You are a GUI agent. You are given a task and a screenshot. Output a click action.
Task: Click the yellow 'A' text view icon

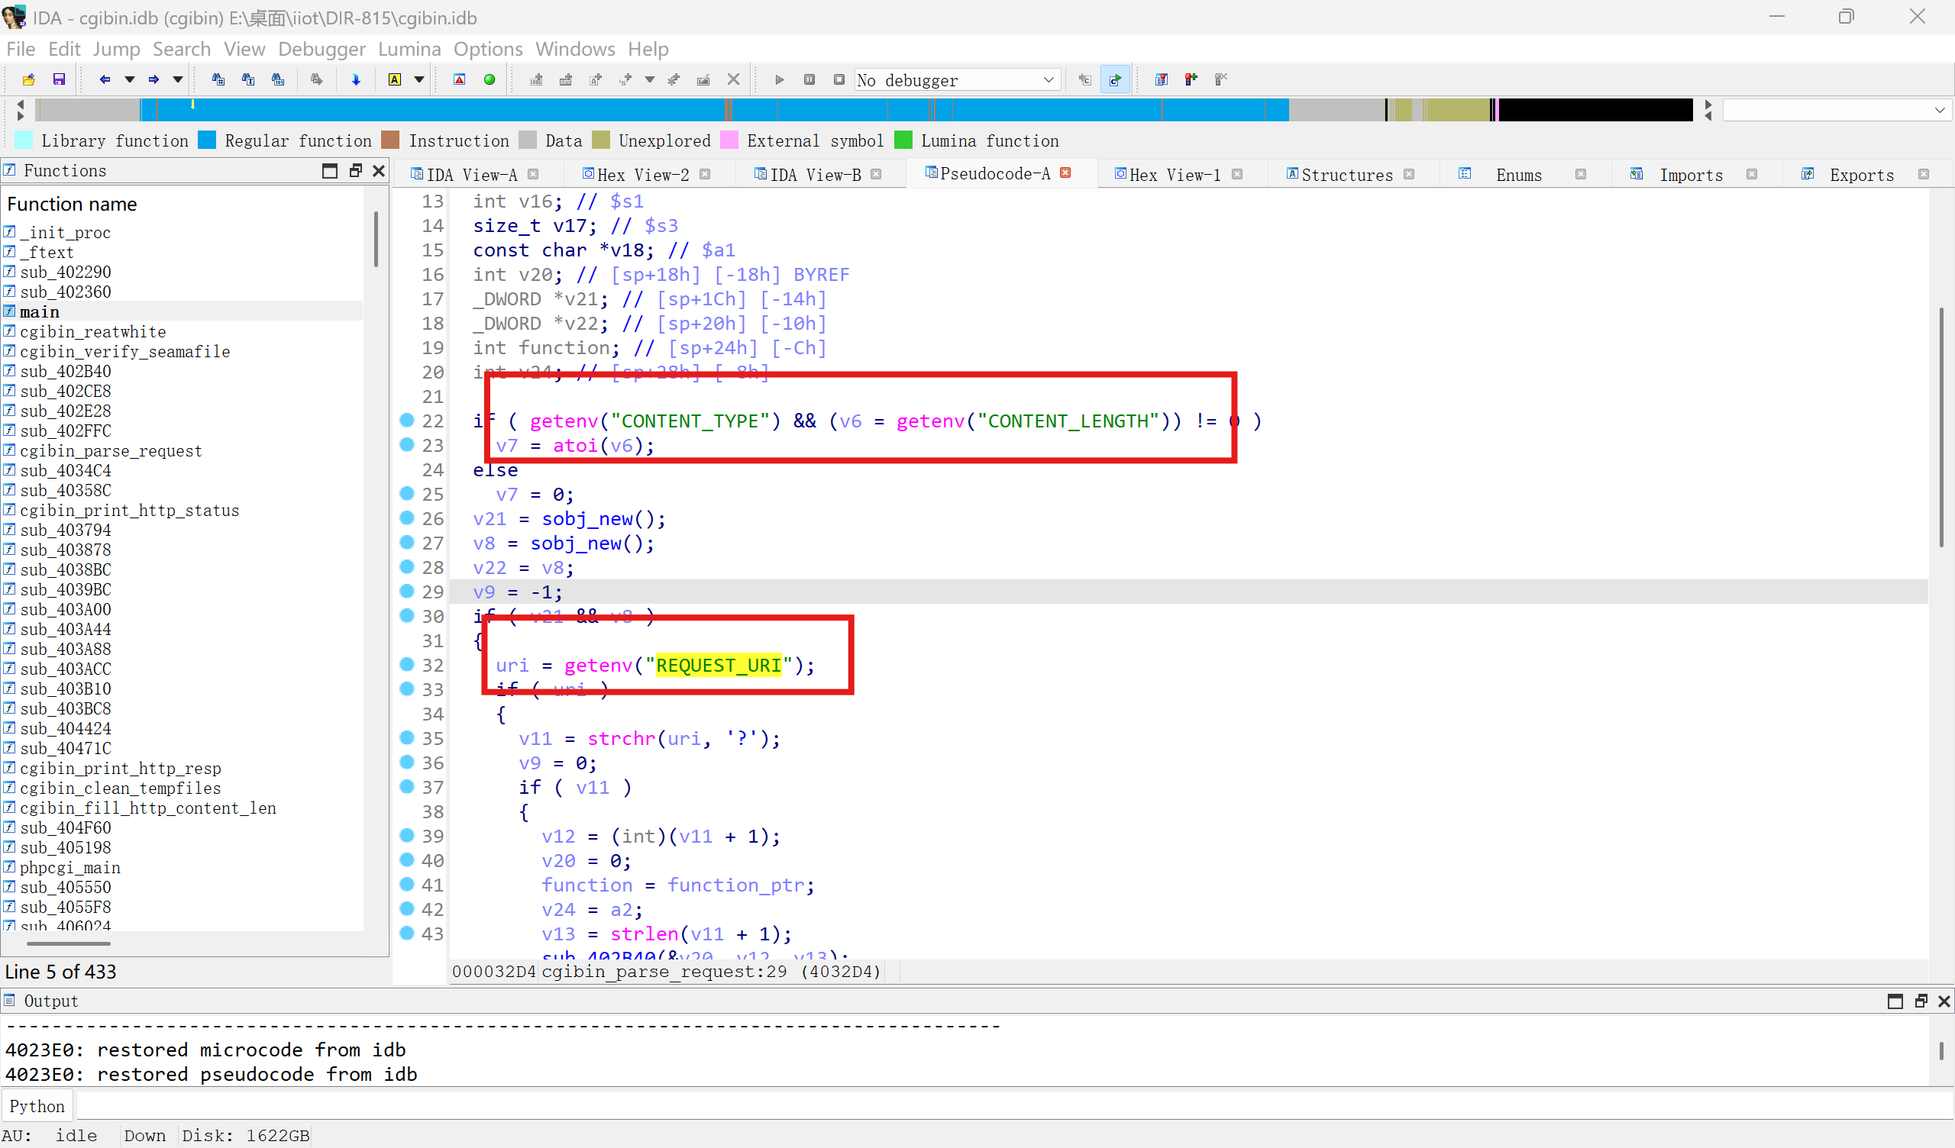[x=395, y=79]
